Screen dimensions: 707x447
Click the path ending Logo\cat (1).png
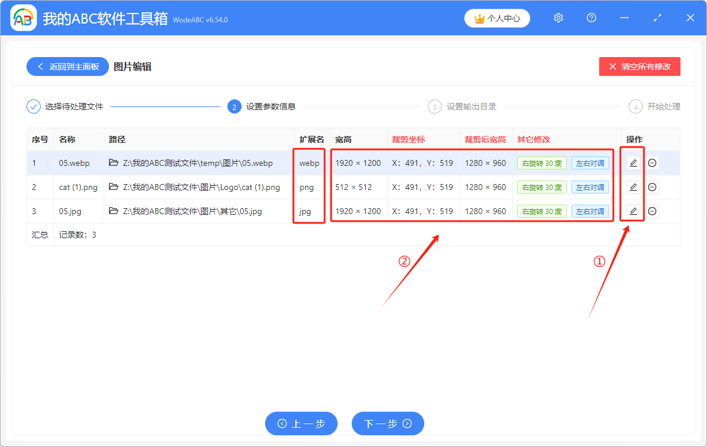pos(201,187)
